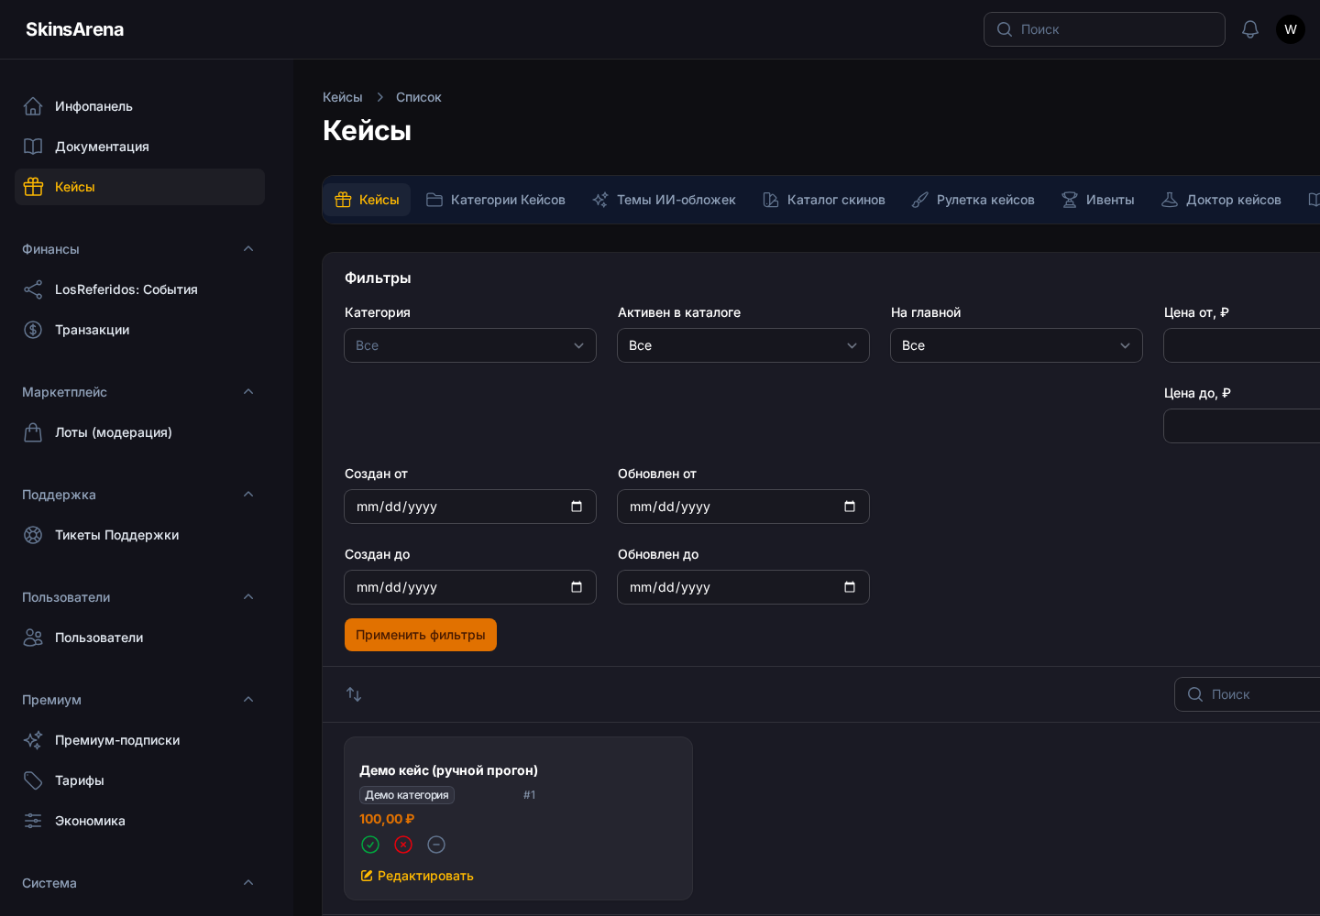This screenshot has height=916, width=1320.
Task: Click green checkmark status icon on case card
Action: (370, 845)
